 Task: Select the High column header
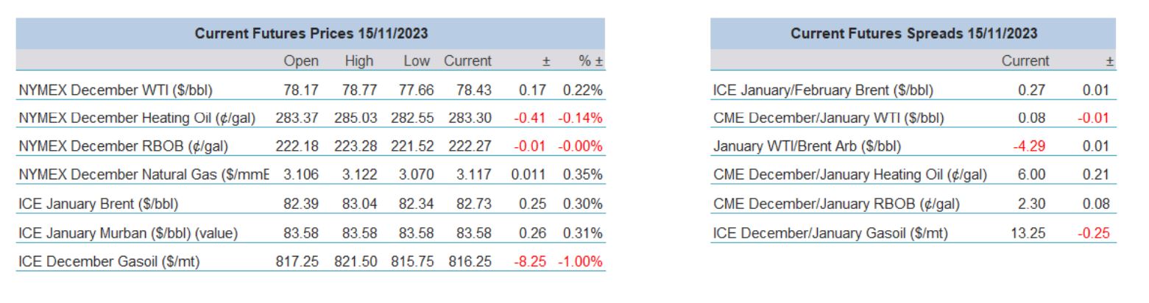(x=358, y=61)
